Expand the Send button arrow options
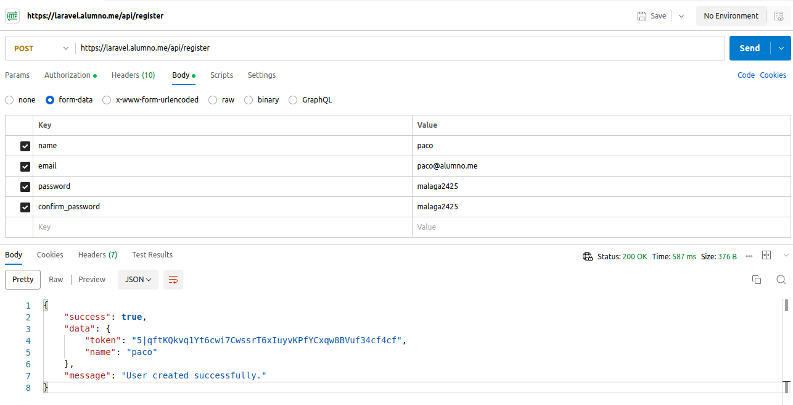The height and width of the screenshot is (405, 793). 781,48
